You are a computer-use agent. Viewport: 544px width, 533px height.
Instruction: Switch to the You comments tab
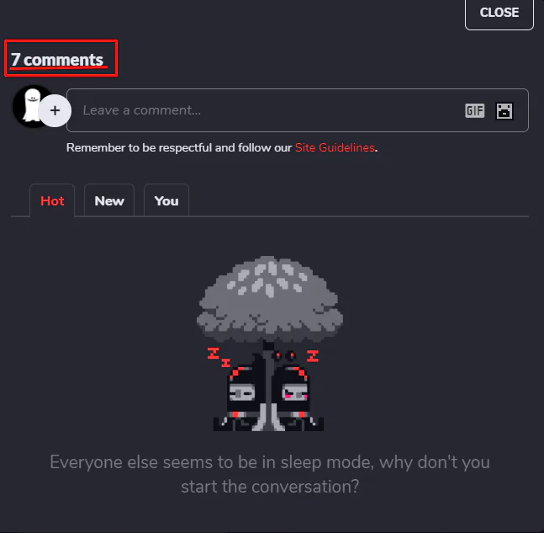click(x=166, y=200)
